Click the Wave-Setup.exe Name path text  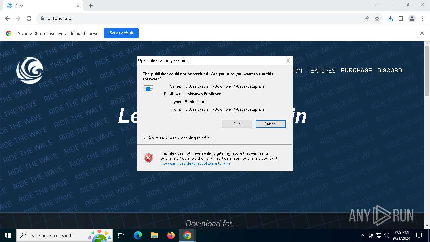pyautogui.click(x=224, y=86)
